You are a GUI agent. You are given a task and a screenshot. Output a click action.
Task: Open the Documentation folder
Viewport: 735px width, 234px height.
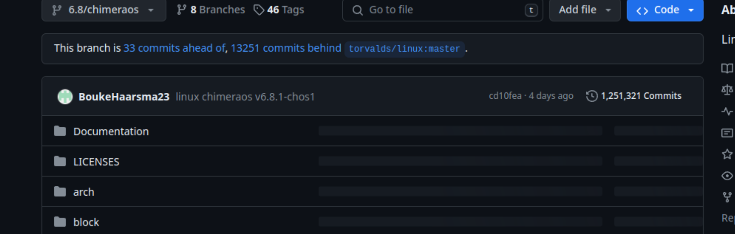pos(111,131)
